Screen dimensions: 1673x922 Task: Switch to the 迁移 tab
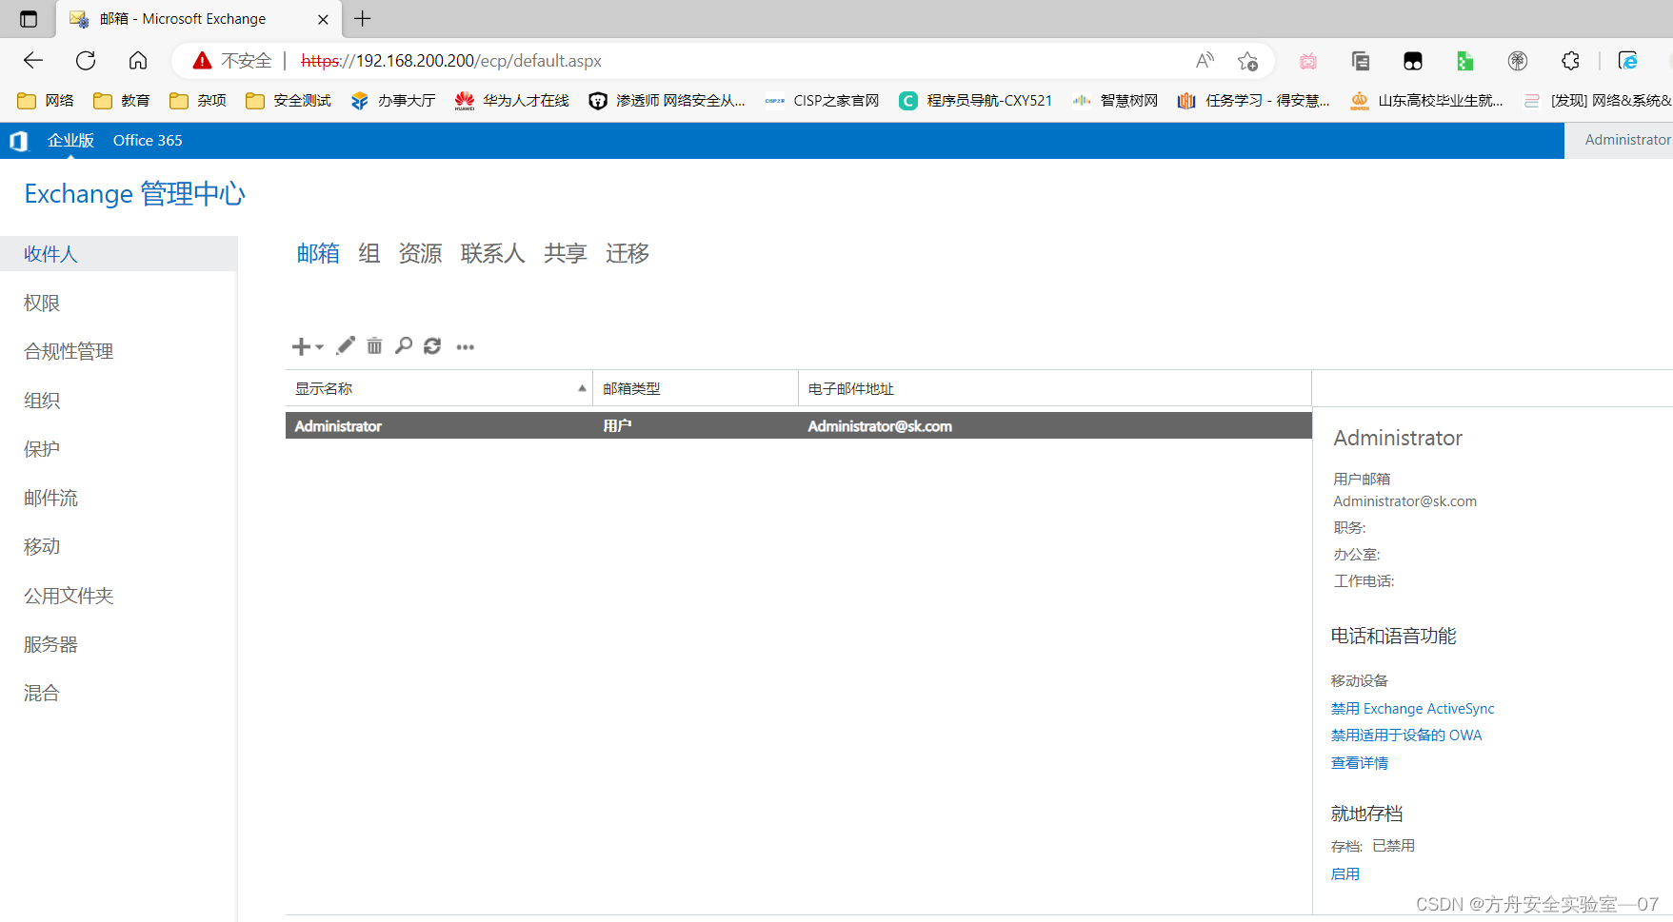(x=627, y=253)
